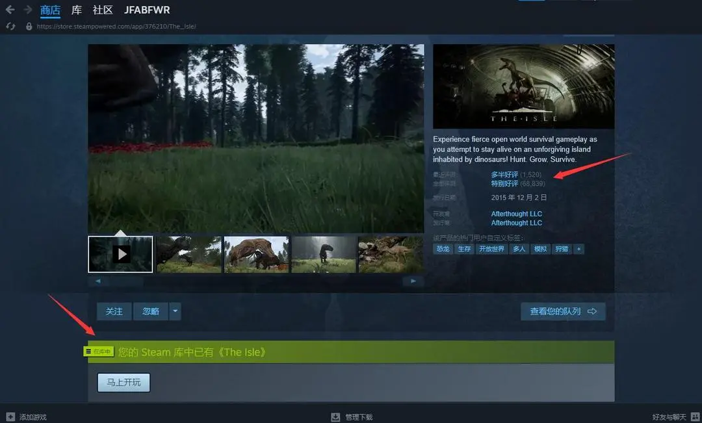Ignore the game with 忽略 button
Image resolution: width=702 pixels, height=423 pixels.
point(151,311)
